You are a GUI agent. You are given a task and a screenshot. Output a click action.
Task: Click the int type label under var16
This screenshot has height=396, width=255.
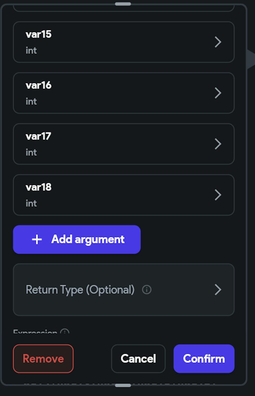tap(31, 101)
